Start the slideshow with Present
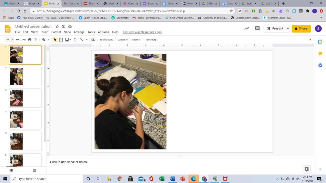Viewport: 326px width, 183px height. pos(275,29)
